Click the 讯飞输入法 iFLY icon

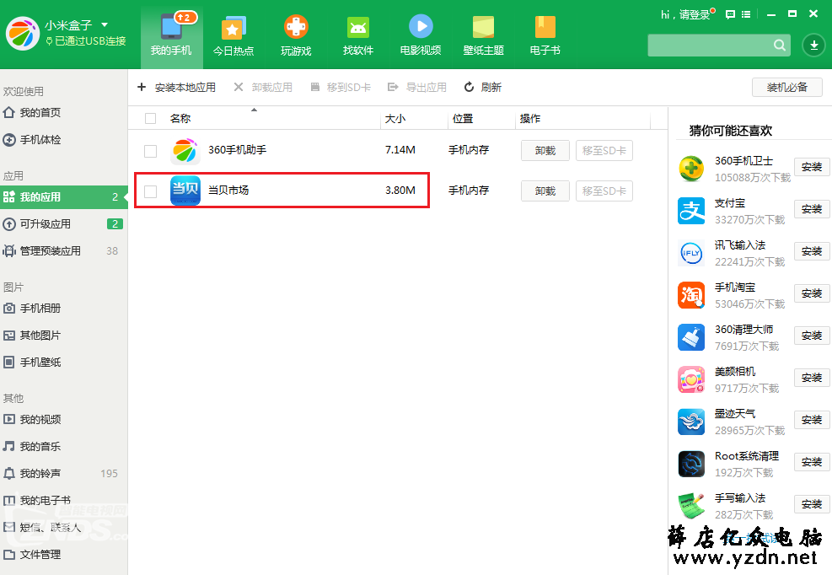click(691, 253)
